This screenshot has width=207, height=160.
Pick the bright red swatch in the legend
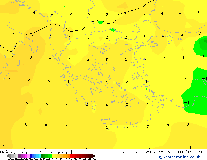[x=71, y=156]
